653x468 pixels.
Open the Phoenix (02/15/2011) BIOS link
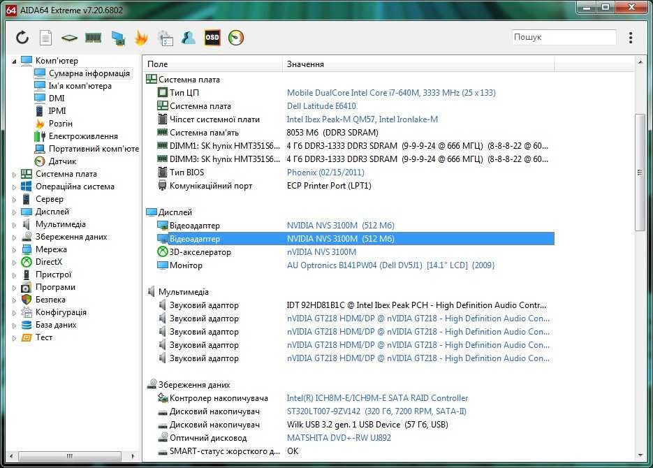[325, 173]
